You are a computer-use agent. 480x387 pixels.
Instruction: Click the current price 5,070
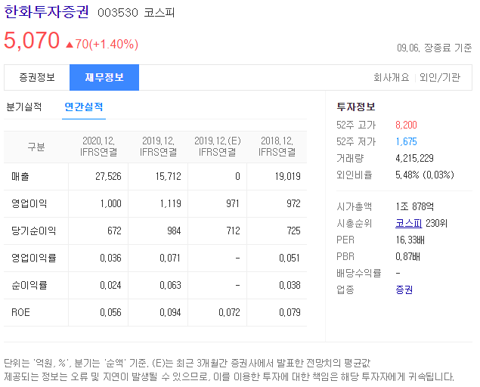click(x=32, y=40)
